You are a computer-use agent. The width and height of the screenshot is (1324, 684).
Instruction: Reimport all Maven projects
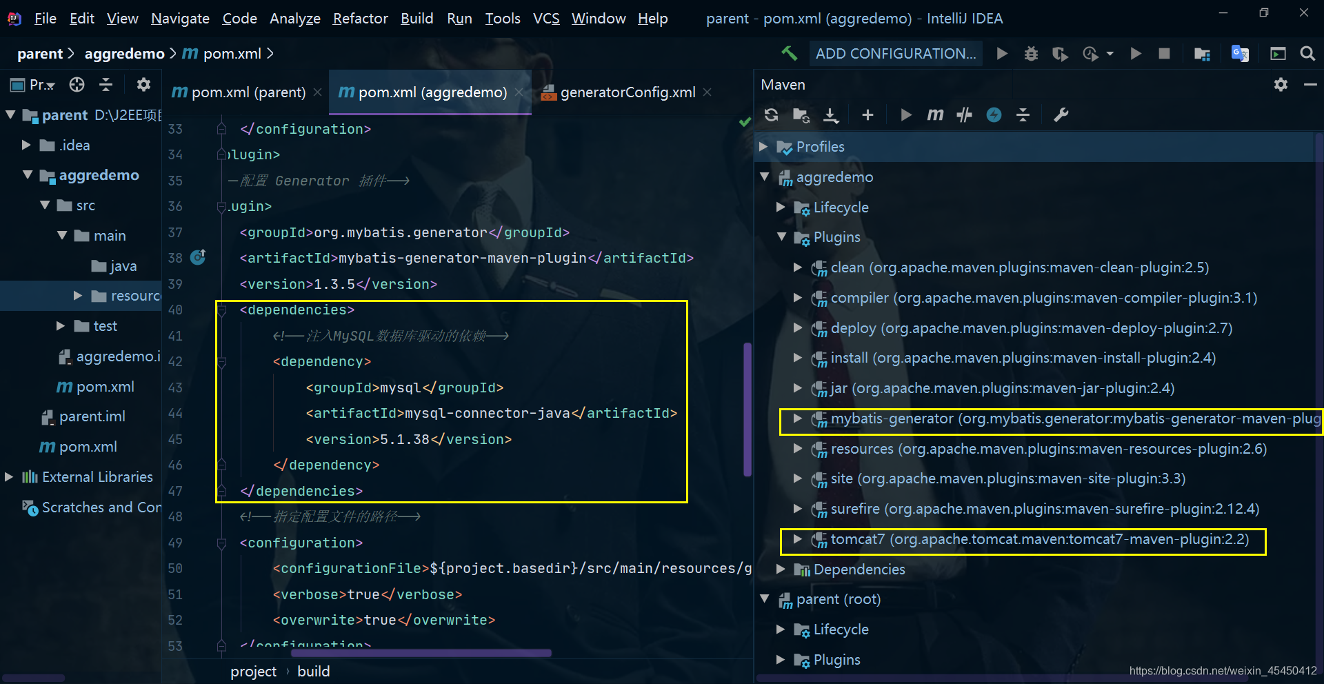771,115
